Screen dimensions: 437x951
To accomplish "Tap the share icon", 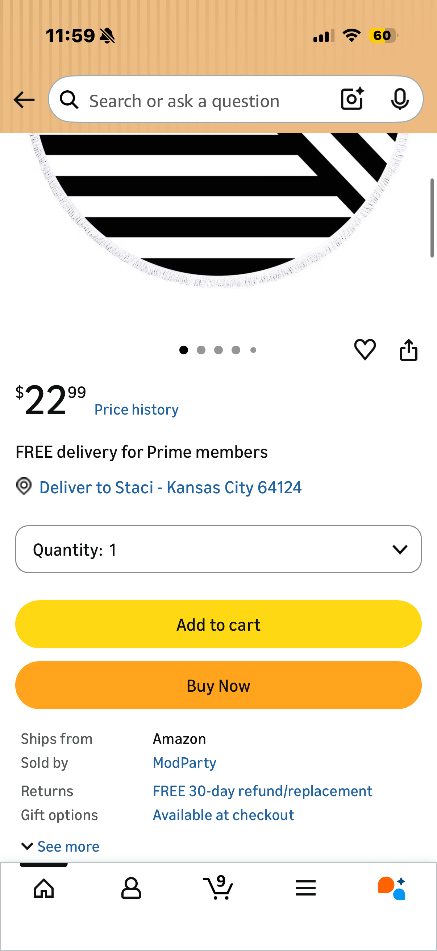I will pyautogui.click(x=409, y=350).
